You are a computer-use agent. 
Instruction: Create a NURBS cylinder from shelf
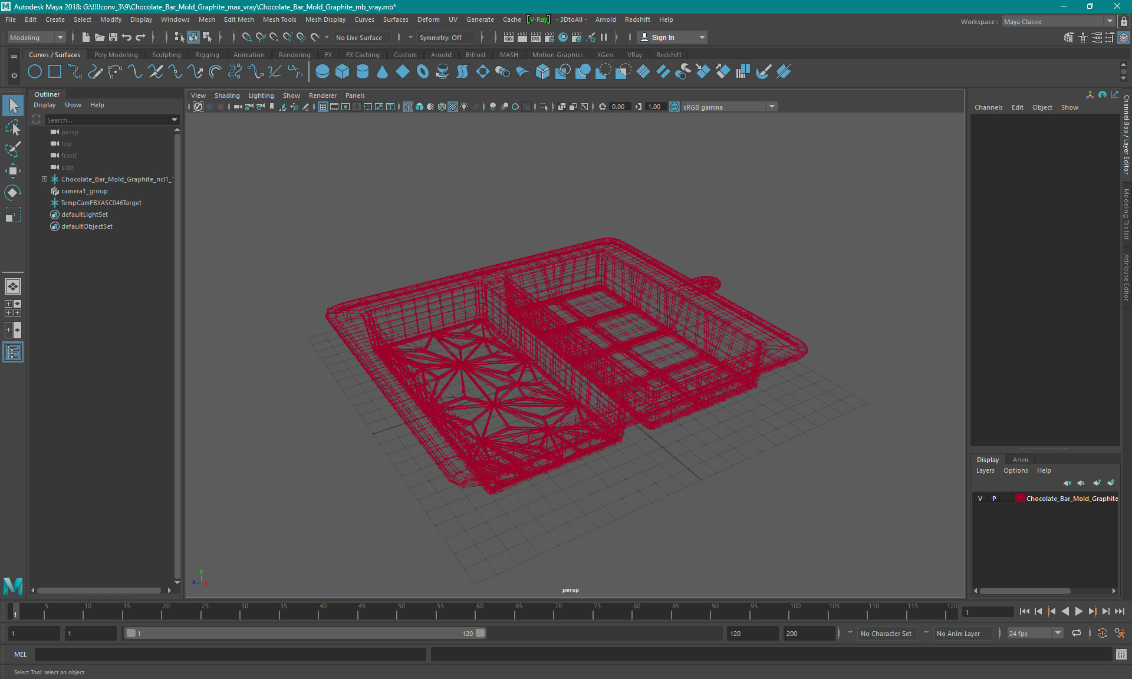pyautogui.click(x=363, y=72)
